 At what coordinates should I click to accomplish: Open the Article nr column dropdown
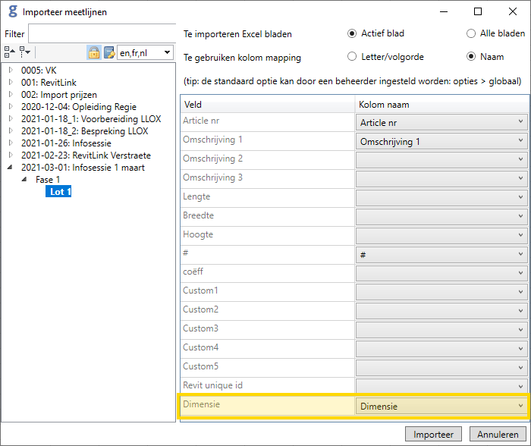(441, 122)
